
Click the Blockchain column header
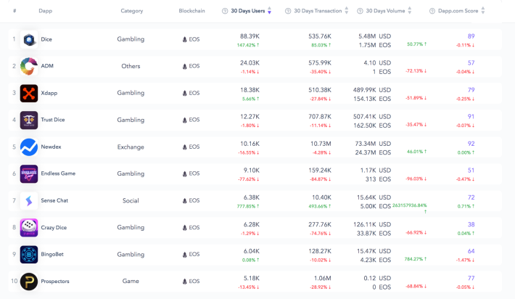click(x=191, y=11)
